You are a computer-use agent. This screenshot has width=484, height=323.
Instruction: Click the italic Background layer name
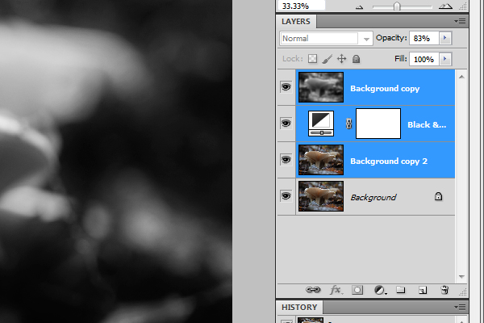click(373, 198)
